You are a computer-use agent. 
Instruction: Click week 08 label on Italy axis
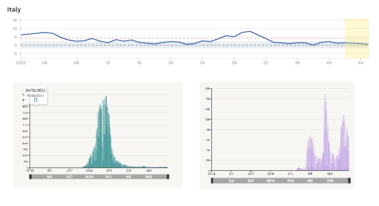click(76, 63)
